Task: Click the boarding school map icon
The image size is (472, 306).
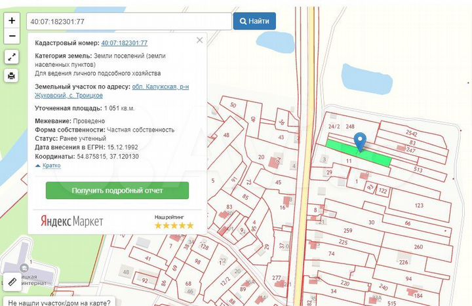Action: click(x=24, y=267)
